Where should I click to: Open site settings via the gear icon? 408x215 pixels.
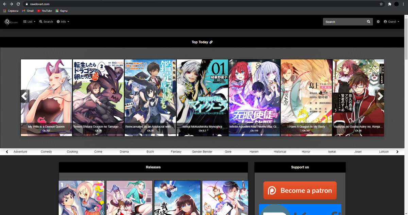378,22
